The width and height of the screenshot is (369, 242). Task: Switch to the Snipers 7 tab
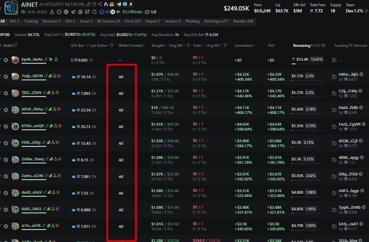[153, 21]
